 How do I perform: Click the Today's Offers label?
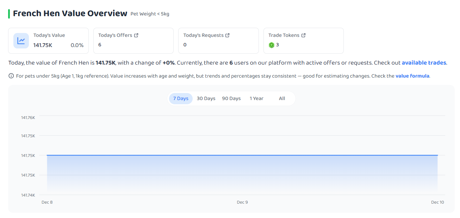point(115,35)
